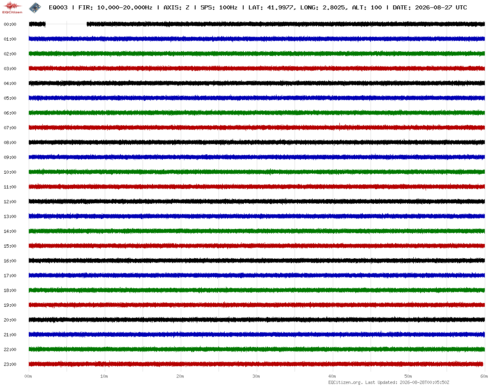Click the 00m time axis marker

tap(28, 376)
